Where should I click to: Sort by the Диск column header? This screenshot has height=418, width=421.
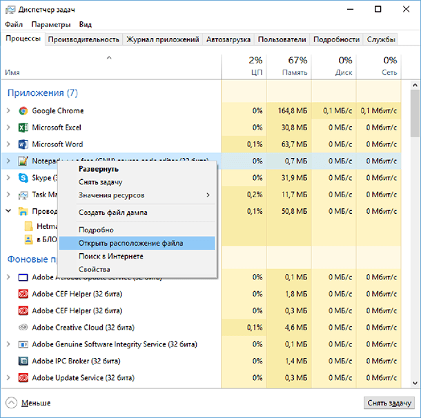click(334, 66)
